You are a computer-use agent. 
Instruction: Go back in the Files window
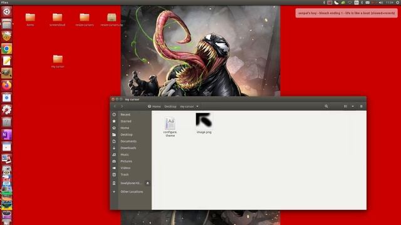(115, 106)
